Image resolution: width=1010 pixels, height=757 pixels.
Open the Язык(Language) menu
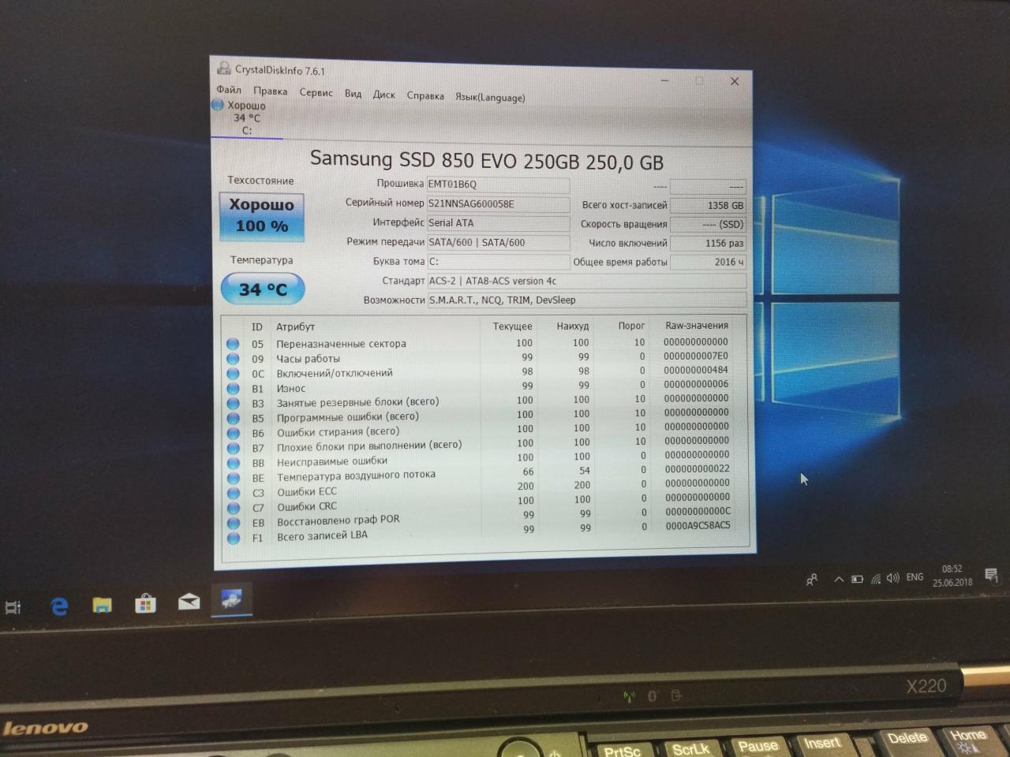pos(490,98)
